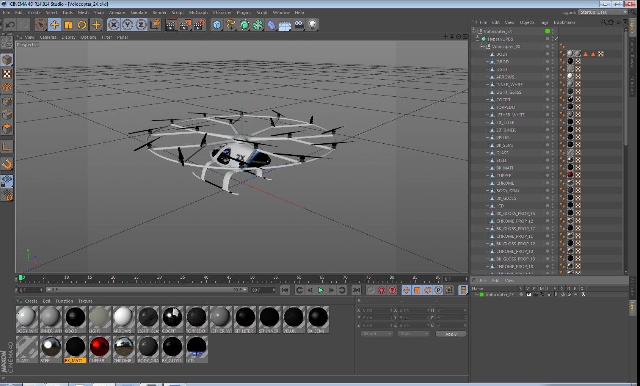640x386 pixels.
Task: Open the Layout dropdown
Action: pyautogui.click(x=604, y=12)
